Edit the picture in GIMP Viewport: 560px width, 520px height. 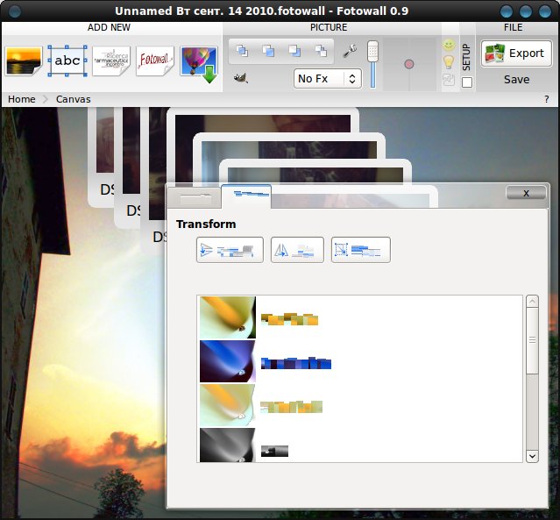tap(241, 78)
